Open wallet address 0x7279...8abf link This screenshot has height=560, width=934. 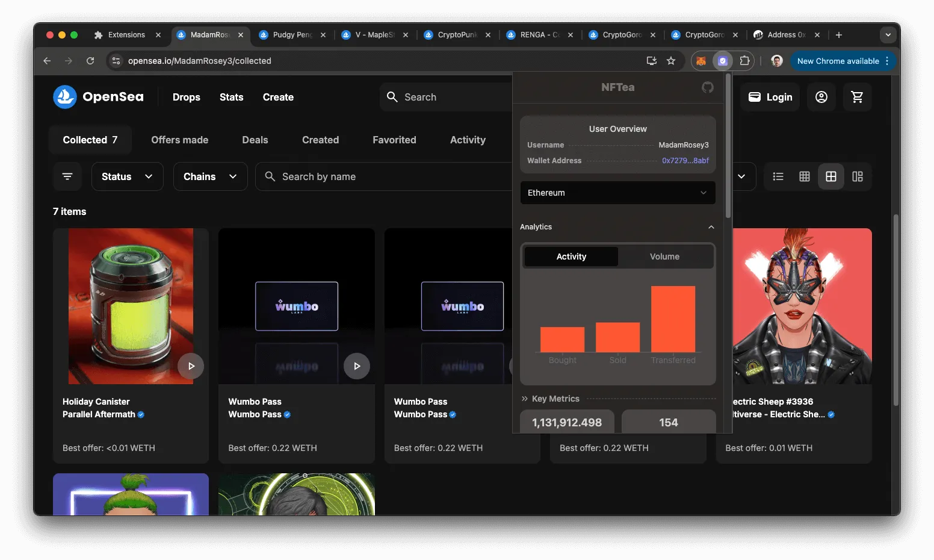click(685, 161)
